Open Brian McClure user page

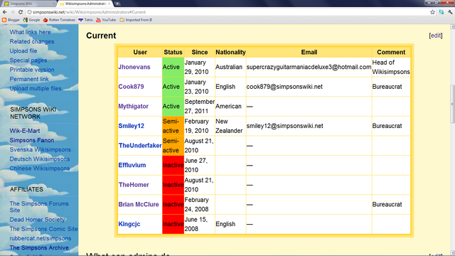pos(139,204)
